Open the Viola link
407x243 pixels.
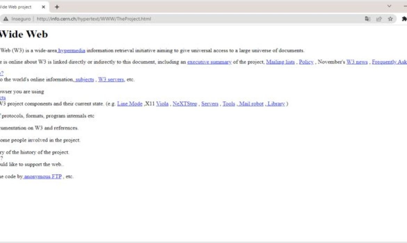point(162,104)
